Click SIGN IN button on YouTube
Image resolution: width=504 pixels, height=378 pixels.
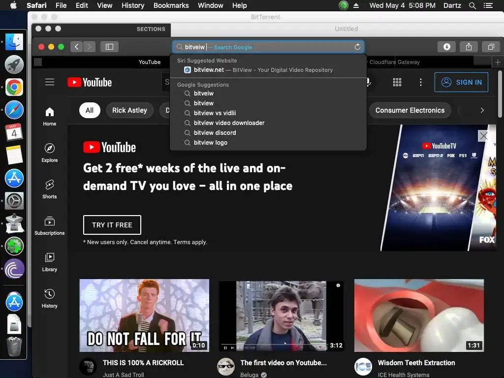(x=461, y=82)
